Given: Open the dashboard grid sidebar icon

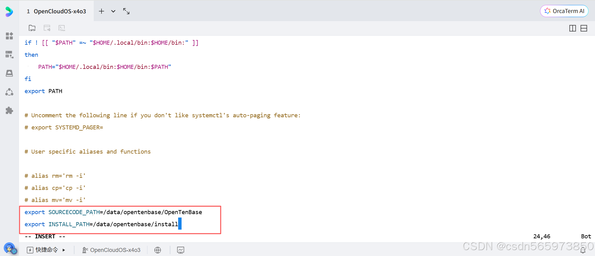Looking at the screenshot, I should pos(9,36).
